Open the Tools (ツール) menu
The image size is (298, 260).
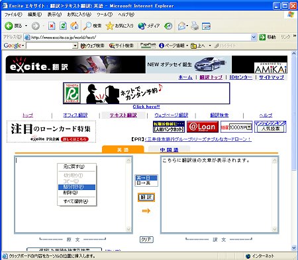coord(105,15)
